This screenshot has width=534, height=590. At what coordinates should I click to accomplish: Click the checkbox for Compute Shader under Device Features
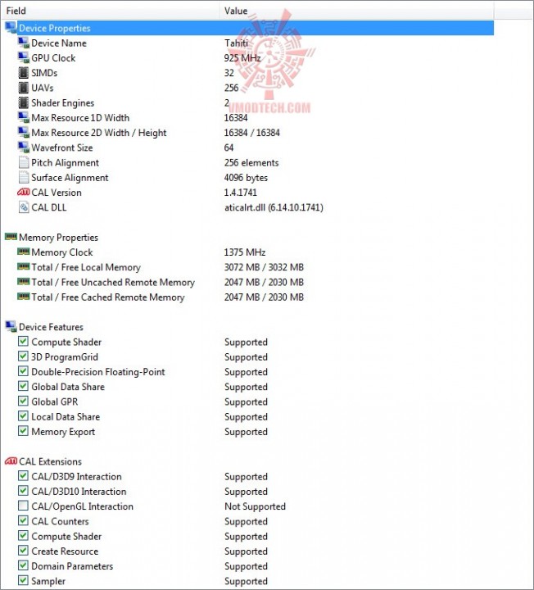(23, 341)
